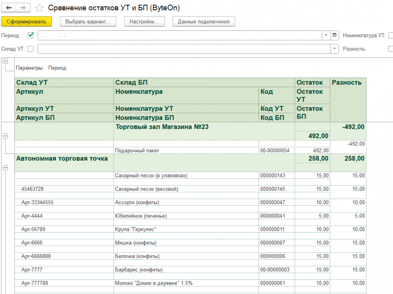Click Арт-6666888 cell
Viewport: 393px width, 294px height.
pyautogui.click(x=64, y=256)
